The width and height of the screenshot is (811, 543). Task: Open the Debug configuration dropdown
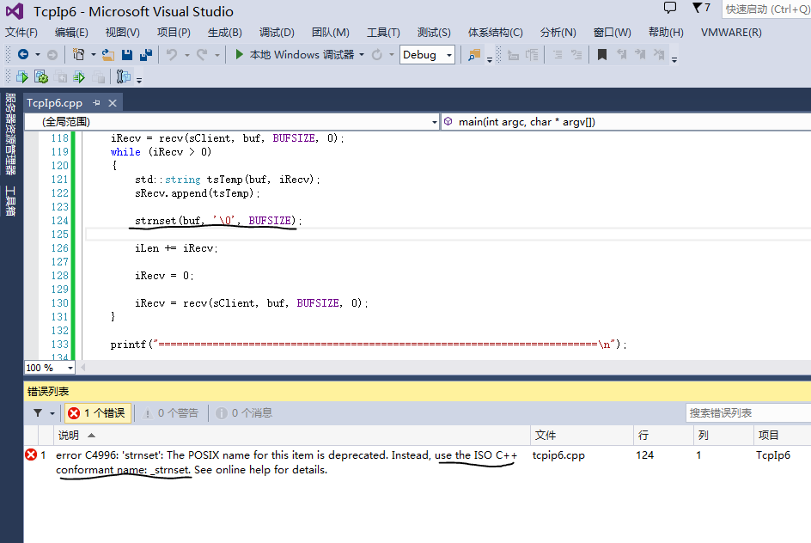(427, 55)
